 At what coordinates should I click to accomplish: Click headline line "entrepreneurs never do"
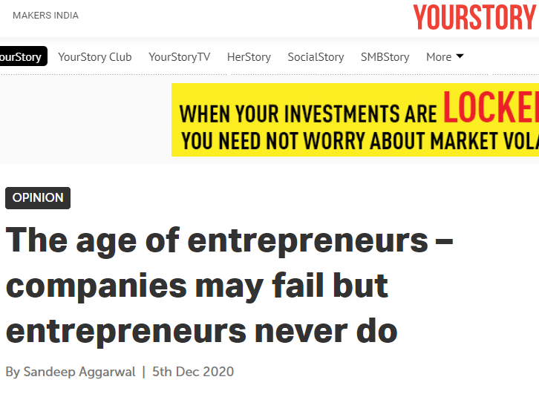[202, 330]
